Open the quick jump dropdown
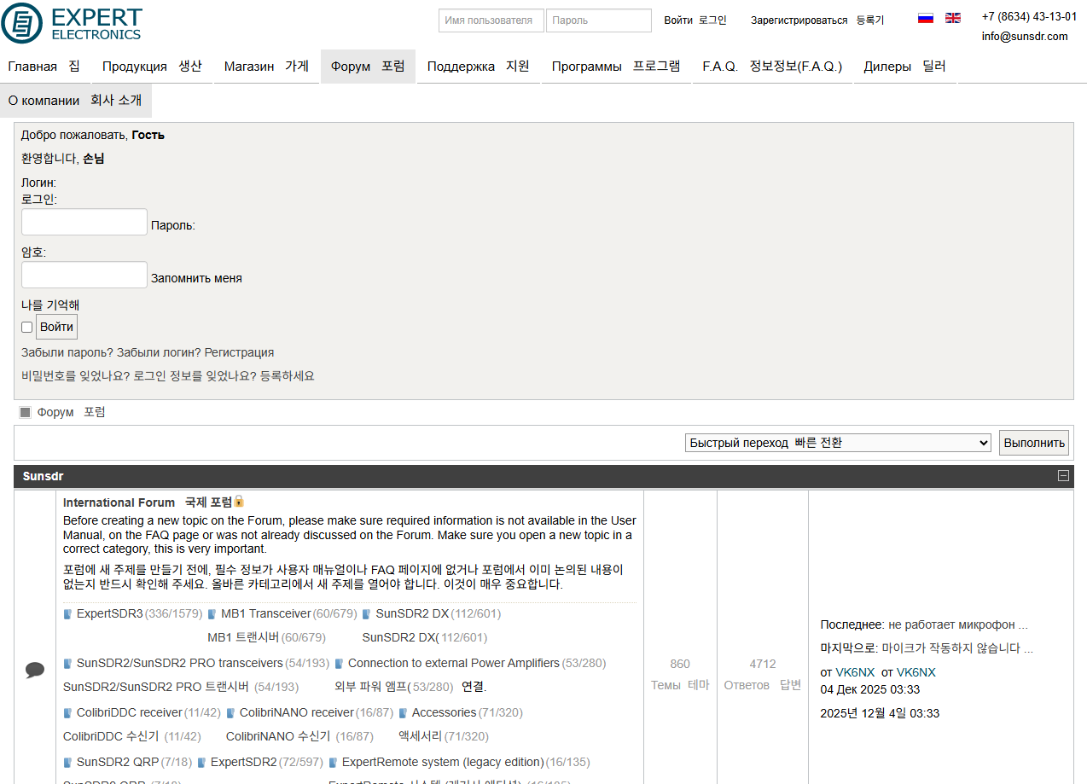 coord(837,443)
